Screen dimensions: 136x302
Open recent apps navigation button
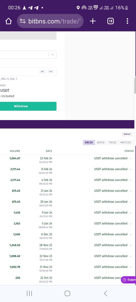click(29, 293)
